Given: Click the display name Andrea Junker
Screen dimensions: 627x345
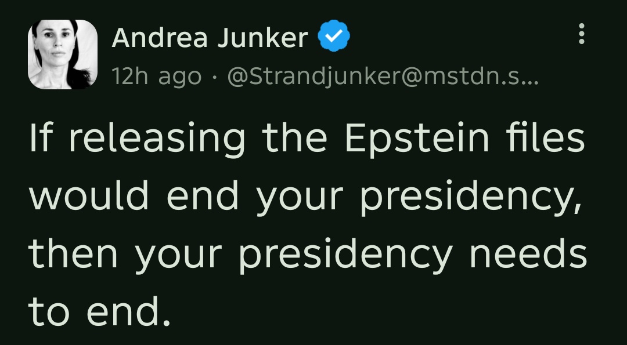Looking at the screenshot, I should [x=210, y=38].
